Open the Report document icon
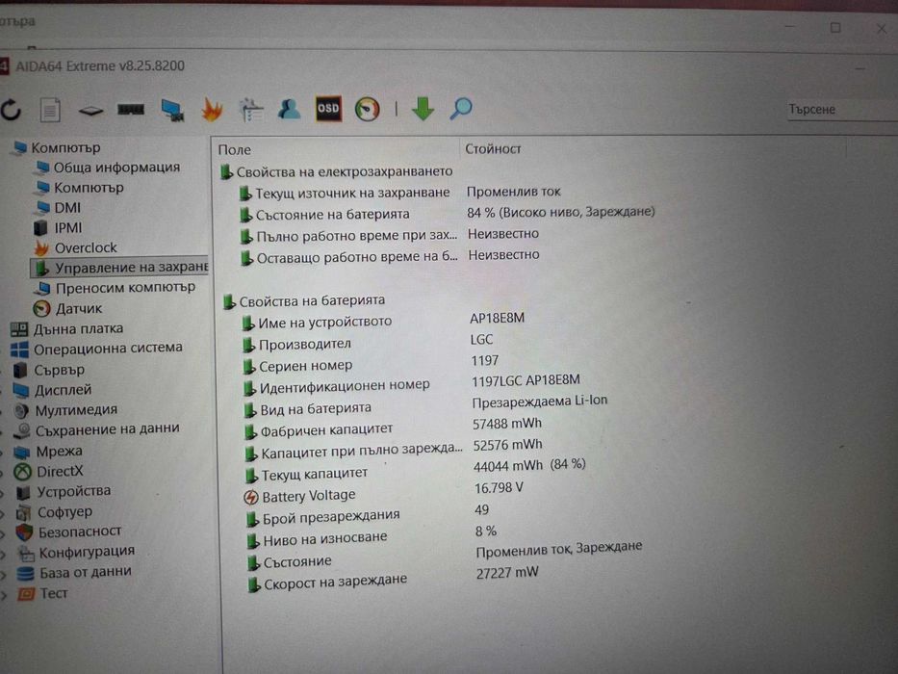 point(50,110)
